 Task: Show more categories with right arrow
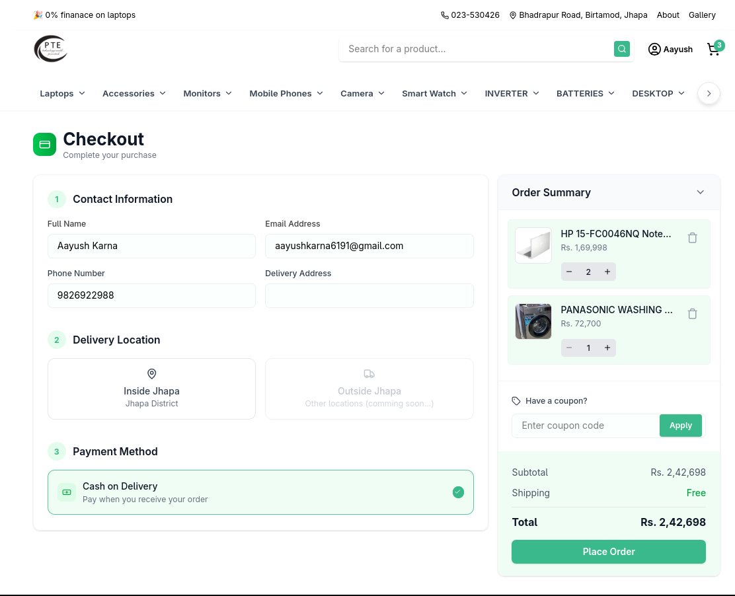click(x=709, y=94)
